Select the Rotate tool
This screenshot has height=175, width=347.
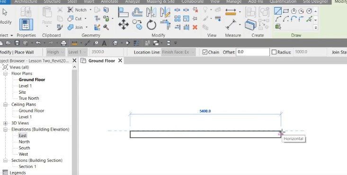click(x=151, y=24)
